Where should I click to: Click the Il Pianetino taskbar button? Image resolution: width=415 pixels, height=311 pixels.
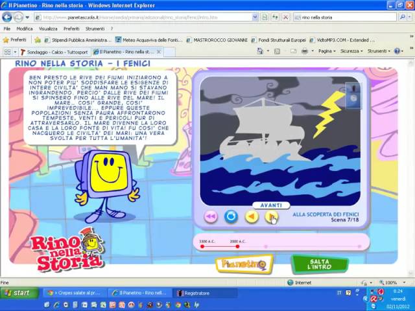pyautogui.click(x=139, y=293)
